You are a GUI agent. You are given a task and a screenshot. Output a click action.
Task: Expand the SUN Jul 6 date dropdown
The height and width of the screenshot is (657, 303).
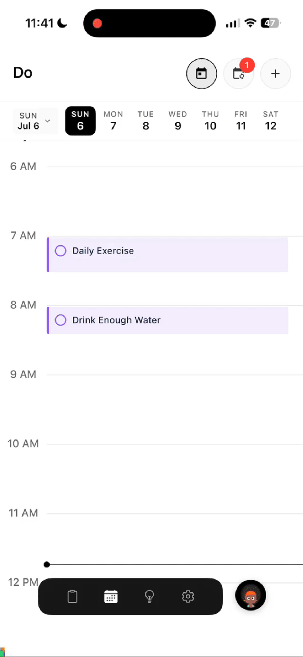pyautogui.click(x=35, y=121)
